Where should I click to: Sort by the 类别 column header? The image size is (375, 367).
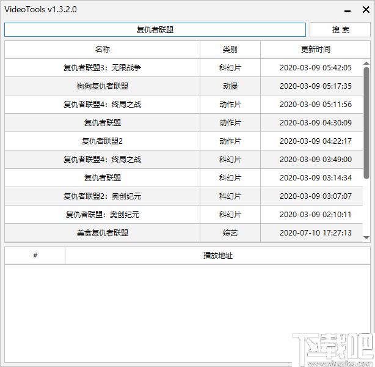point(230,50)
